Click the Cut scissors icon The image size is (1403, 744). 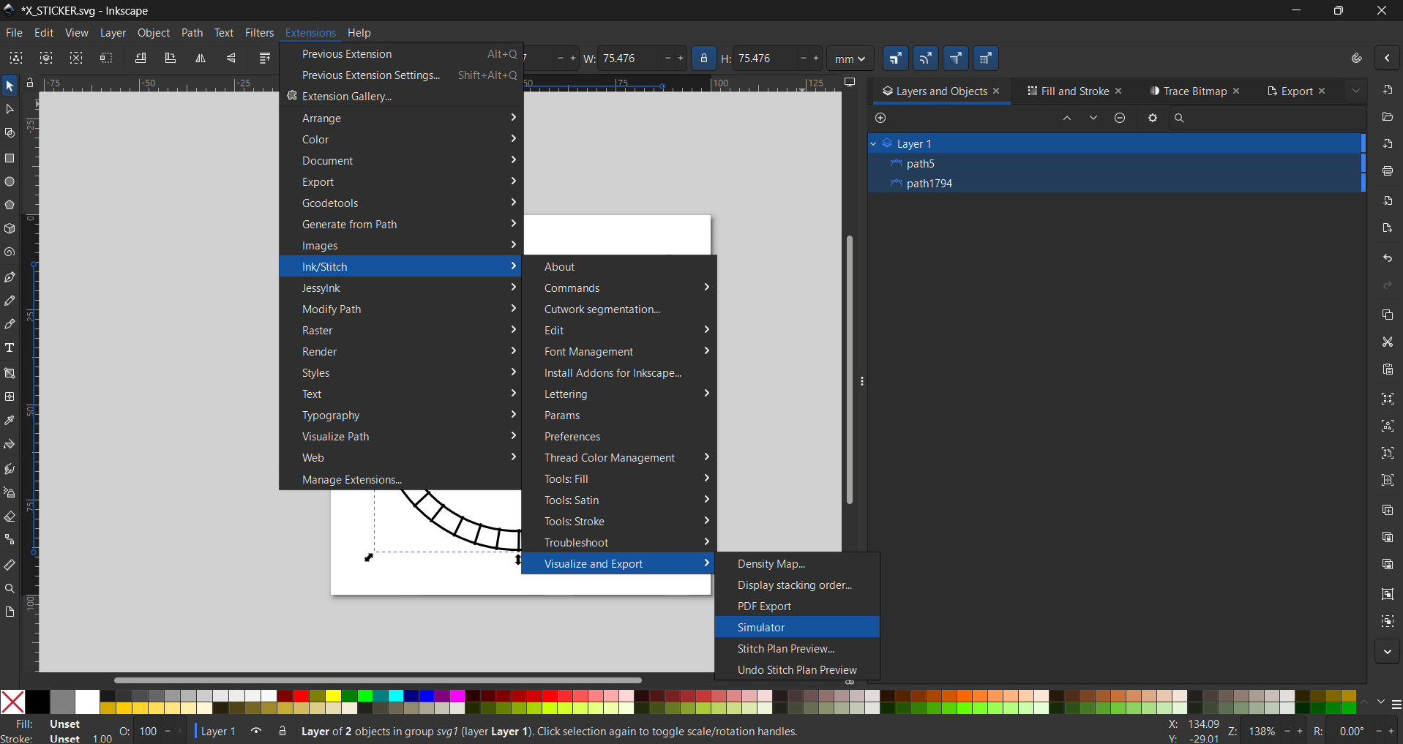[x=1388, y=342]
